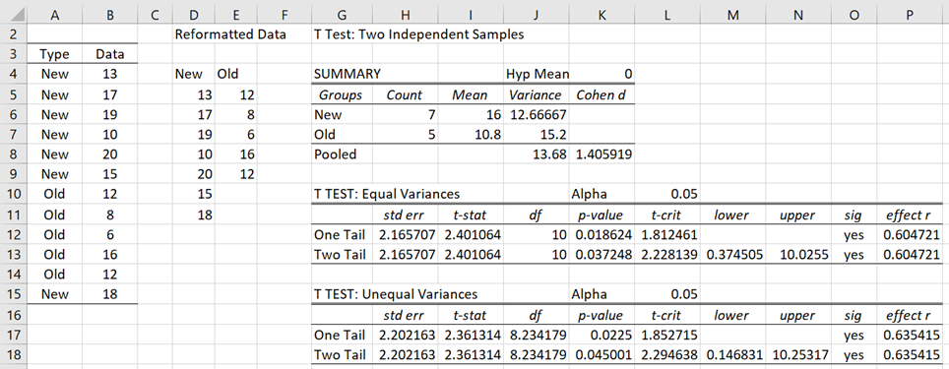The width and height of the screenshot is (949, 369).
Task: Click 'std err' header in row 11
Action: click(405, 215)
